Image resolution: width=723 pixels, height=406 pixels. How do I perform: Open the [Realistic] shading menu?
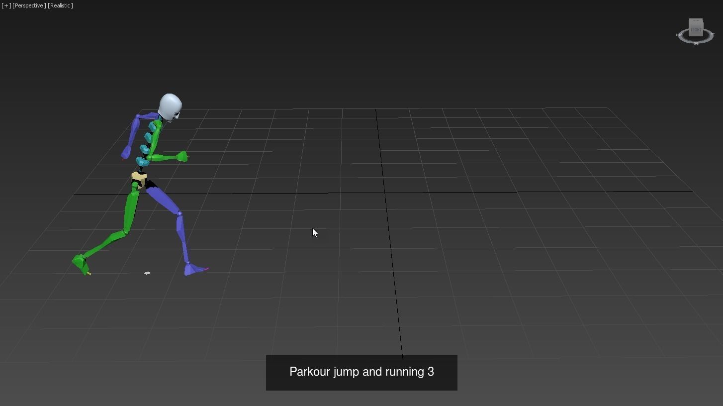(x=60, y=5)
